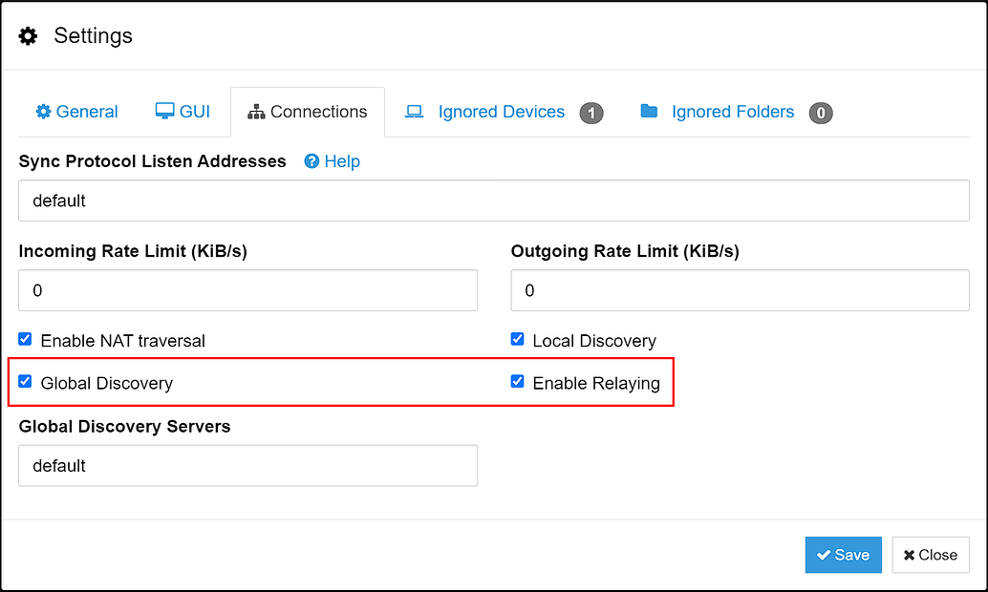Screen dimensions: 988x592
Task: Click the Sync Protocol Listen Addresses field
Action: pos(493,201)
